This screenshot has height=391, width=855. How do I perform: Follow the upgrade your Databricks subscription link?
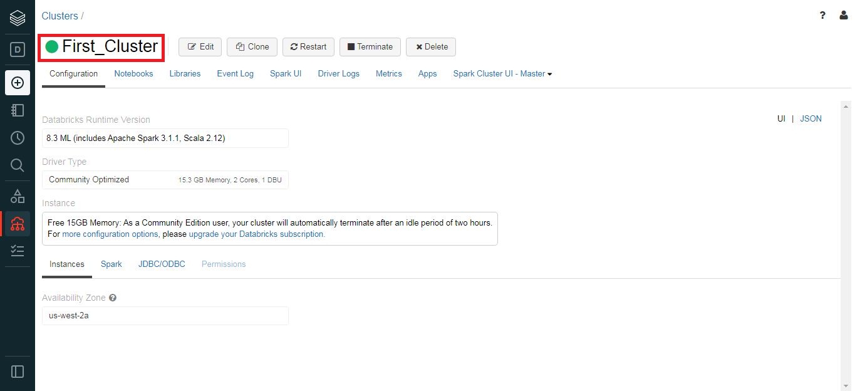(x=256, y=234)
